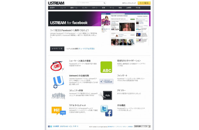Click the red-circled LIVE! showcase icon
Screen dimensions: 199x130
[57, 67]
